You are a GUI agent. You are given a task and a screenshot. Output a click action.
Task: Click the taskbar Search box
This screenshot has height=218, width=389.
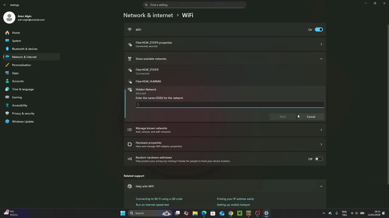(x=150, y=213)
